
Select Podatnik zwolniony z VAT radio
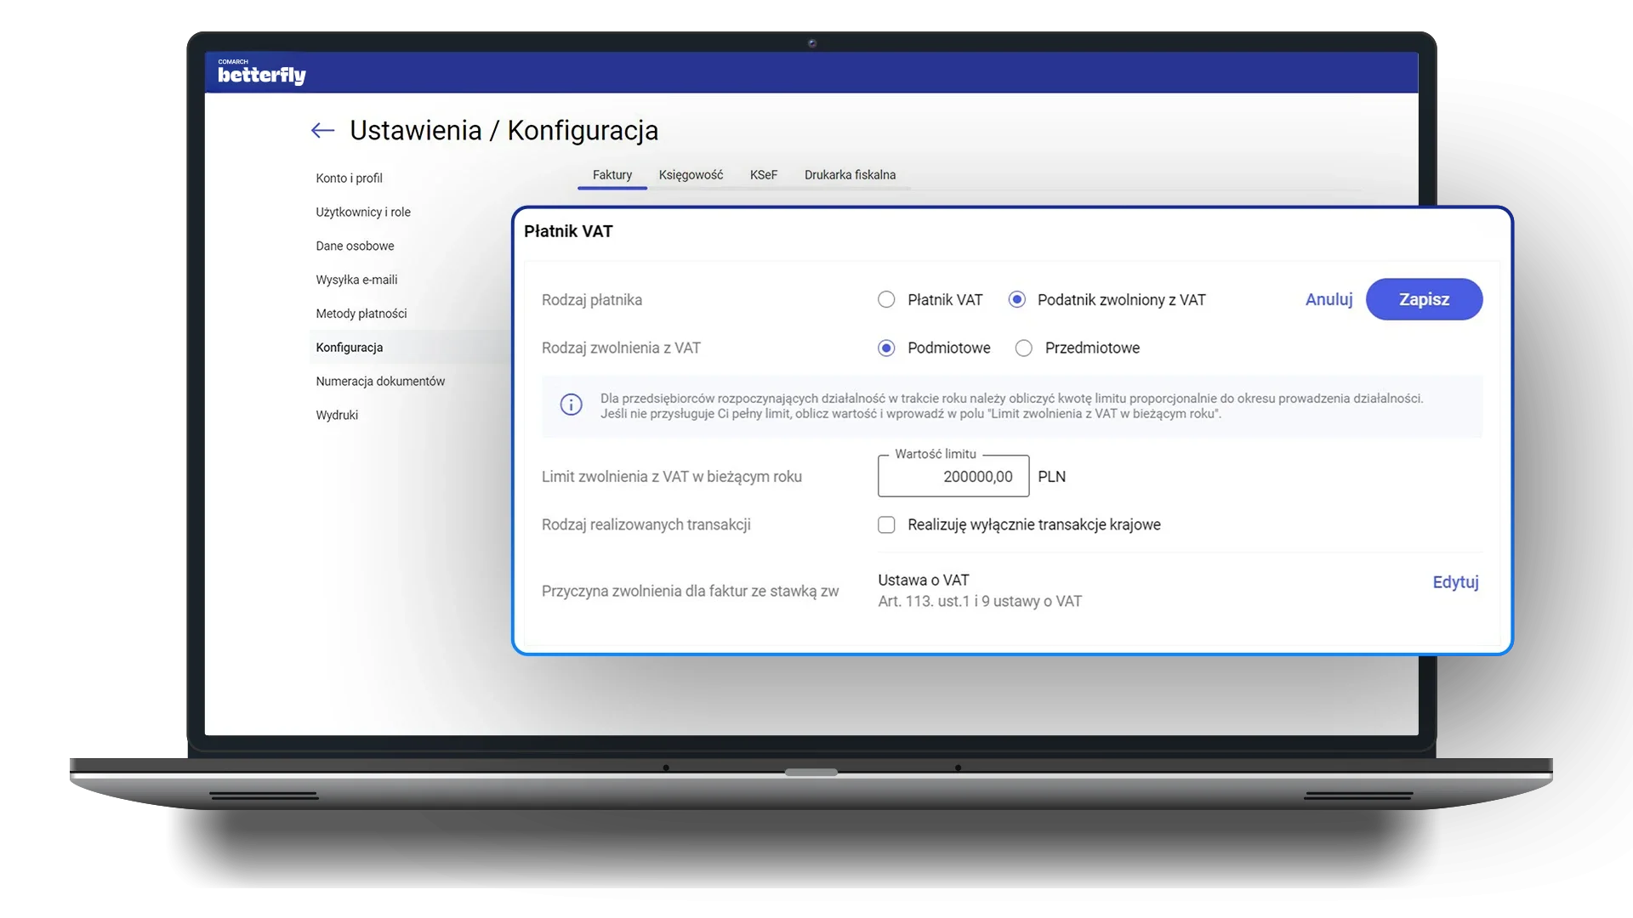(1016, 300)
